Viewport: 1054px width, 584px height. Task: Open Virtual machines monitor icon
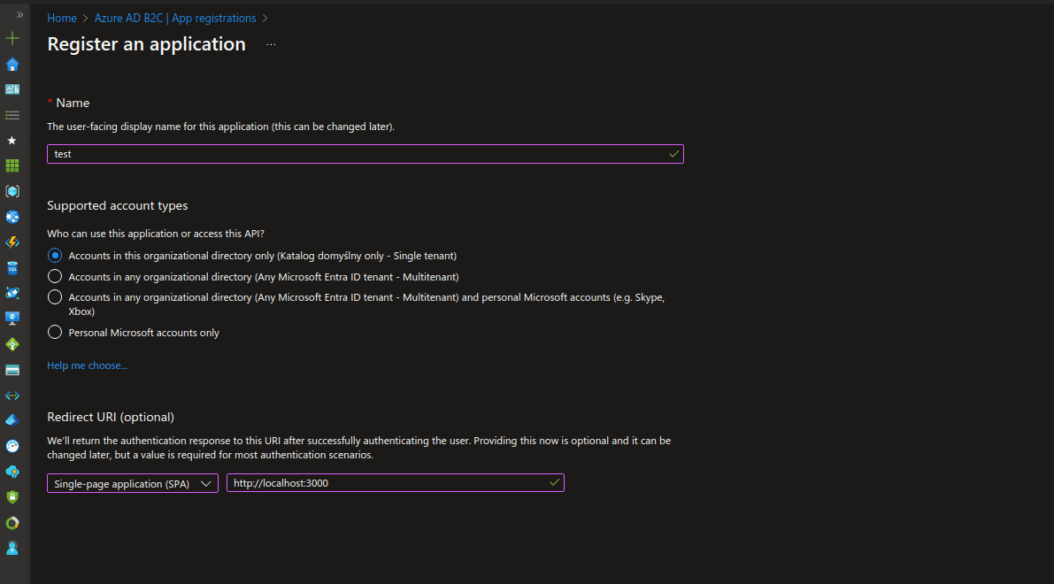click(12, 318)
